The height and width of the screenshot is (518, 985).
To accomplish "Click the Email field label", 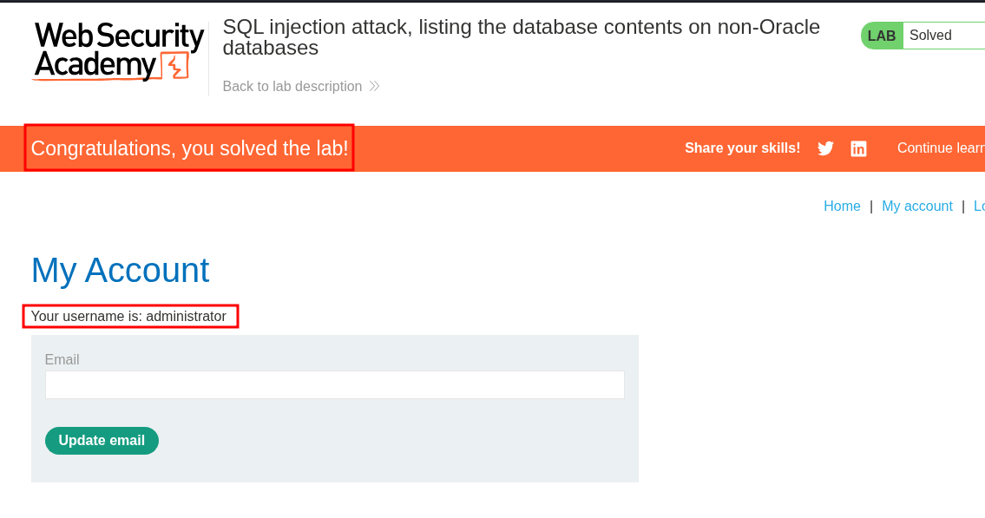I will point(62,359).
